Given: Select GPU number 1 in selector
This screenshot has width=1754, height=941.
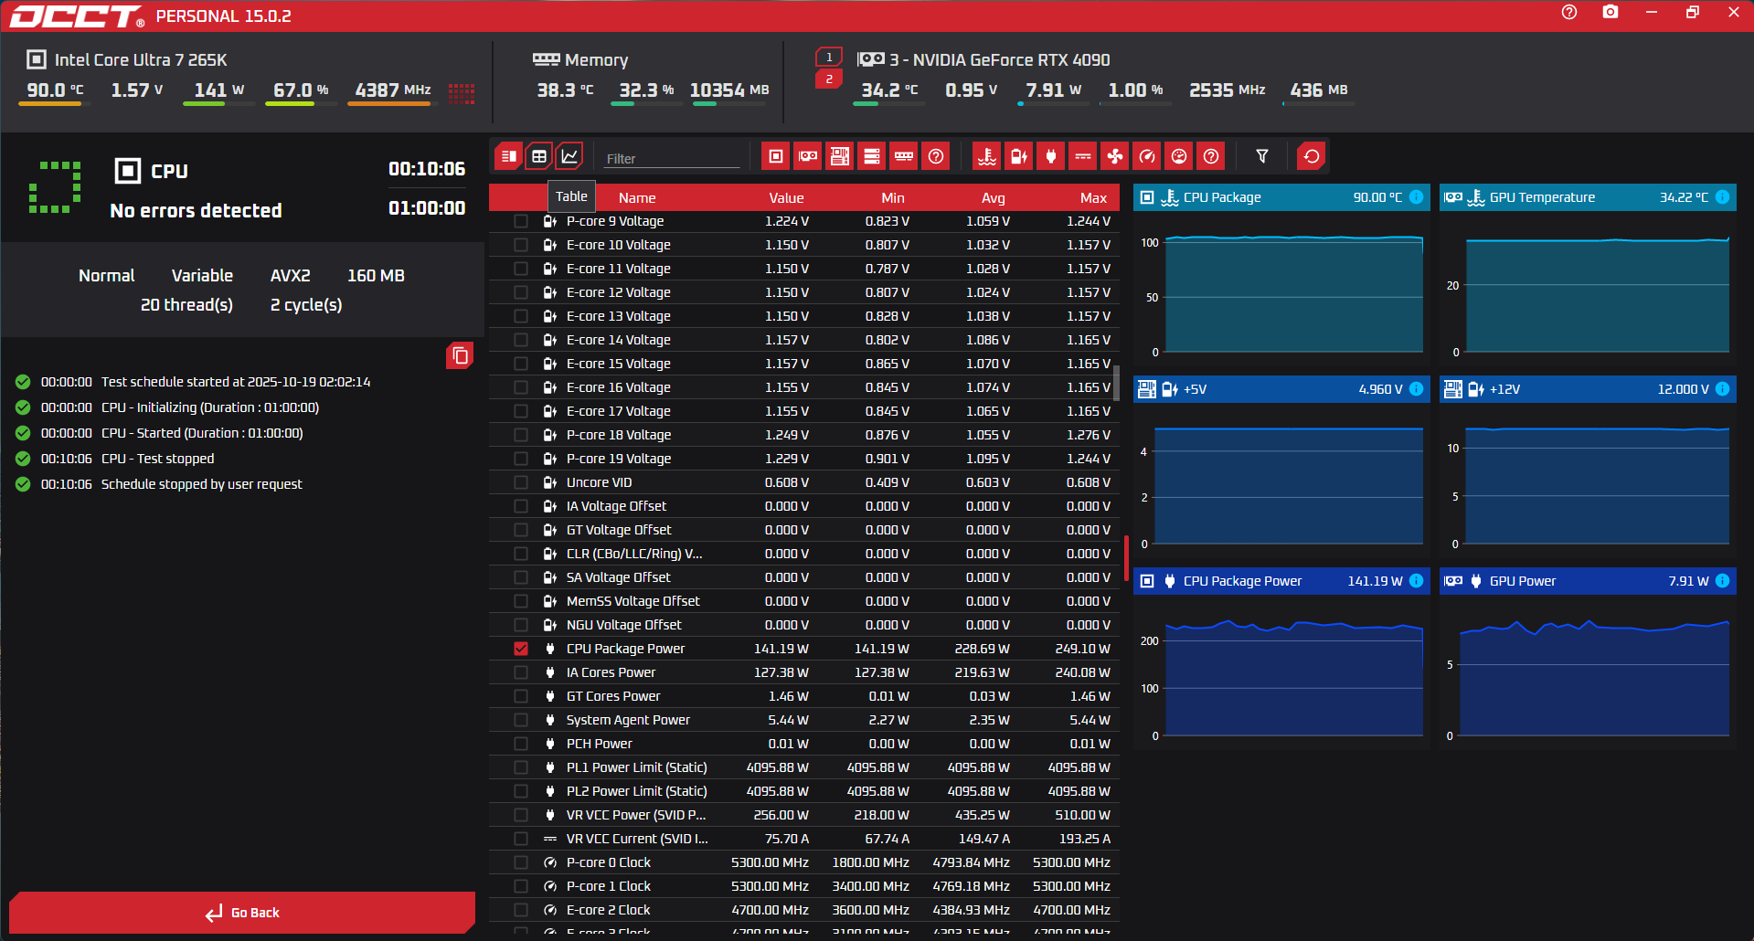Looking at the screenshot, I should pos(828,58).
